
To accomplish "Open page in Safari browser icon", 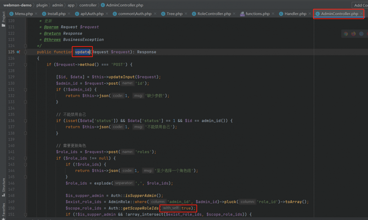I will coord(361,34).
